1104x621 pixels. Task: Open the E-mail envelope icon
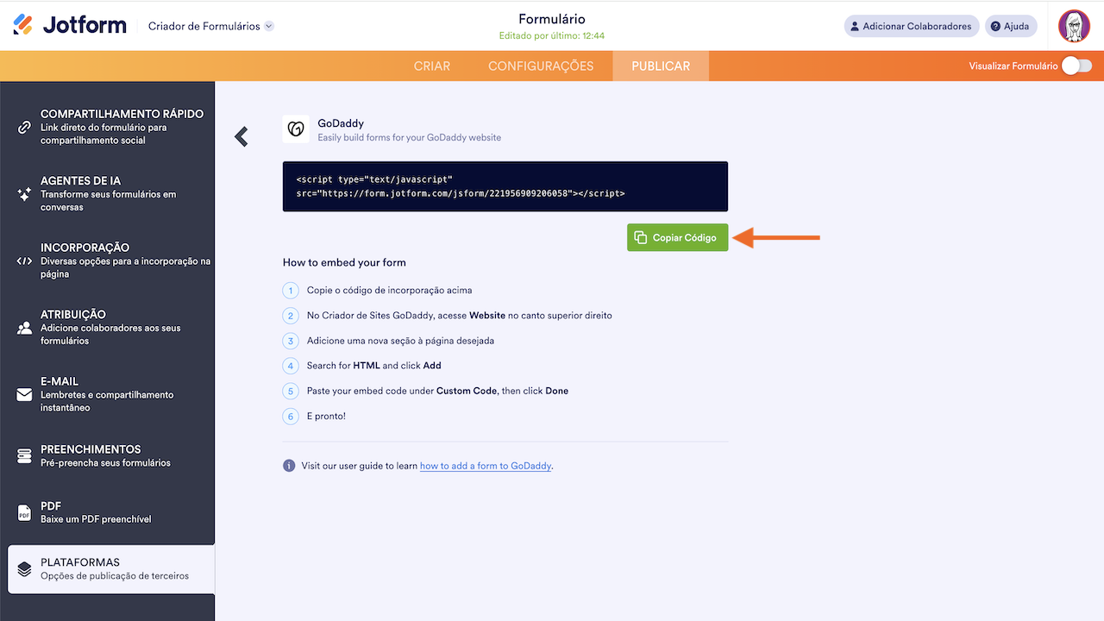coord(24,394)
